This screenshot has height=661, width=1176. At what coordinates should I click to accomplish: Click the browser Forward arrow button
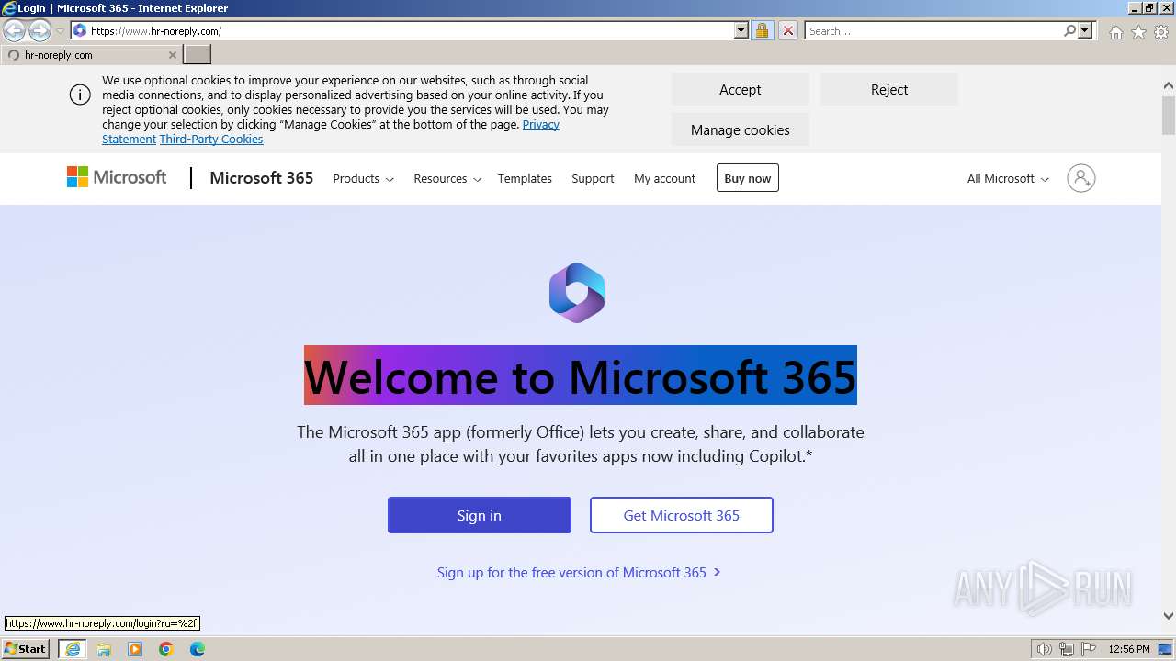click(x=40, y=30)
